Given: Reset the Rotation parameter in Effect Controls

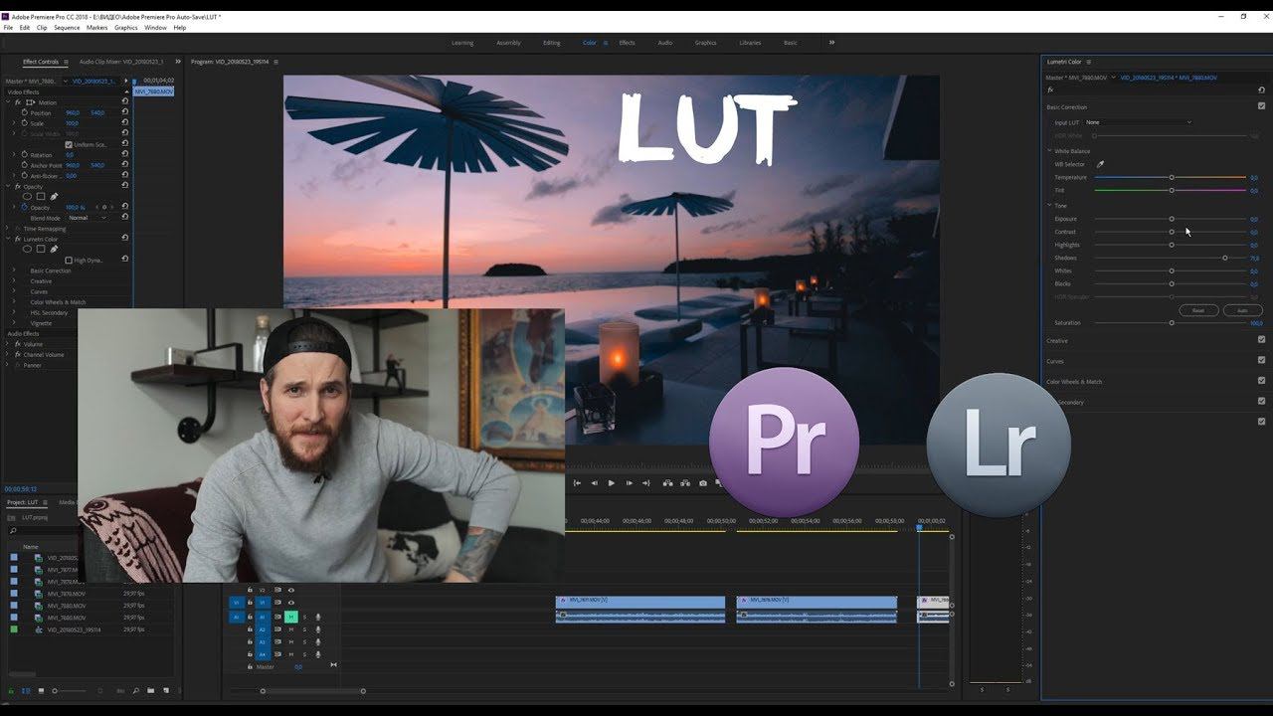Looking at the screenshot, I should click(124, 154).
